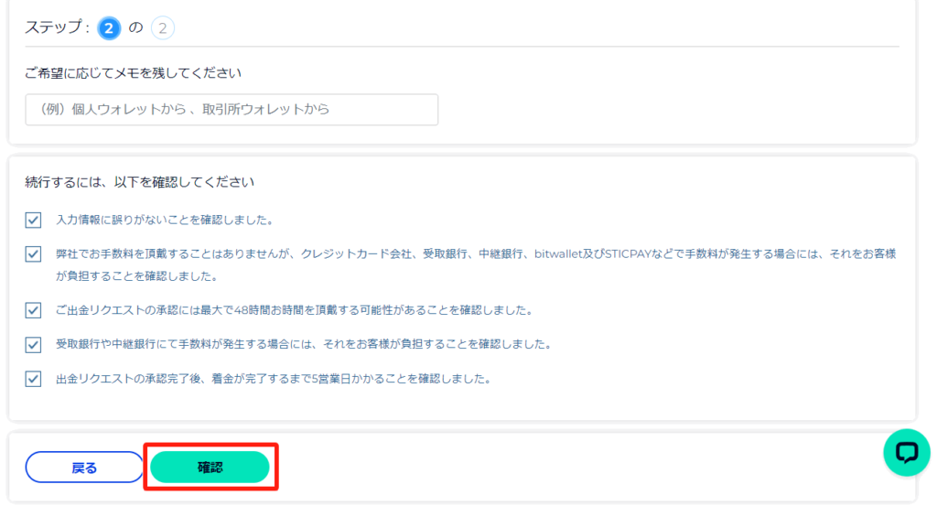The image size is (937, 506).
Task: Click the blue active step 2 circle
Action: 110,28
